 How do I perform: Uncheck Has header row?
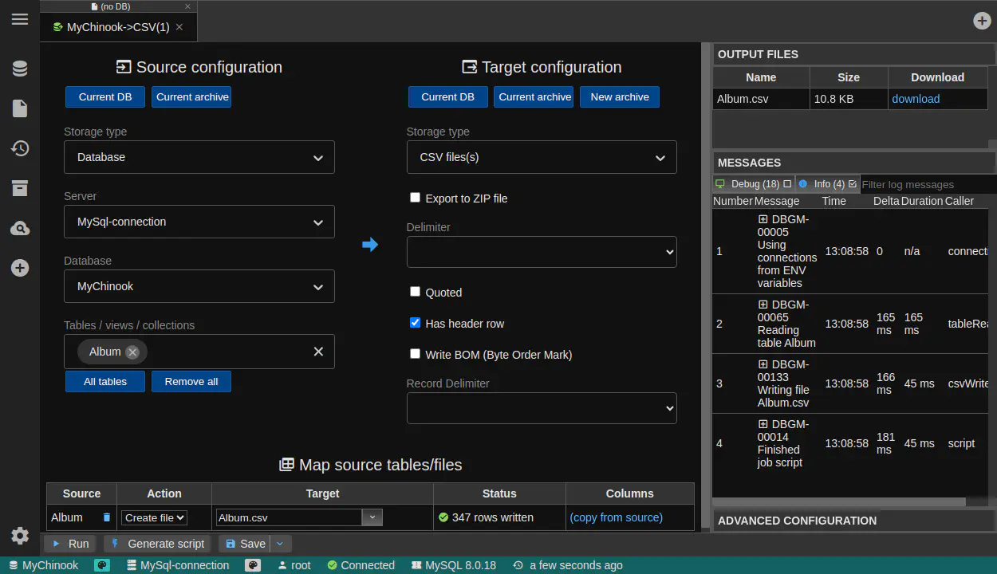click(x=415, y=323)
